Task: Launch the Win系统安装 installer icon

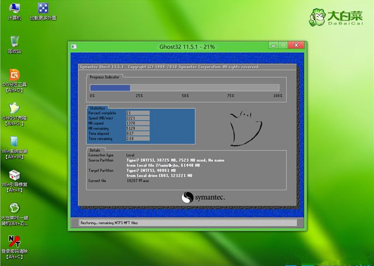Action: tap(15, 143)
